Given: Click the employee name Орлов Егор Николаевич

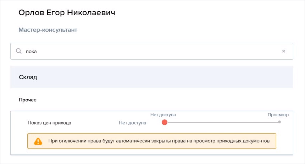Looking at the screenshot, I should [67, 13].
